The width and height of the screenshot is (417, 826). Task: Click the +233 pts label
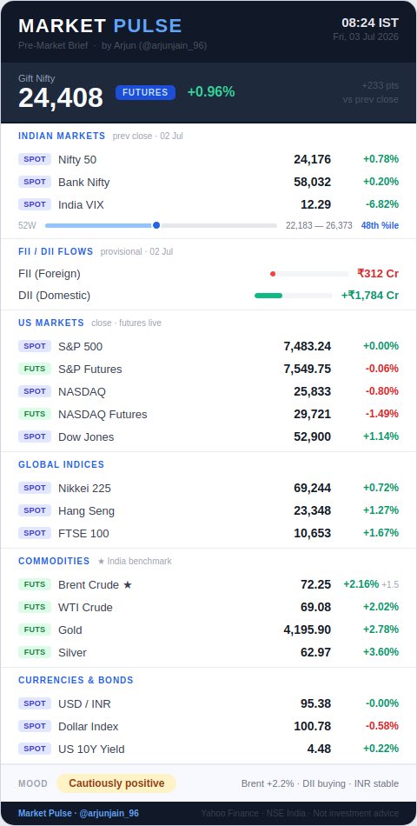pos(381,85)
